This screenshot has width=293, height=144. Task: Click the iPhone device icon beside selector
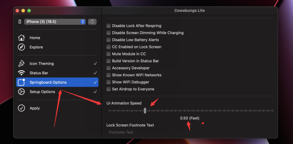[x=20, y=22]
